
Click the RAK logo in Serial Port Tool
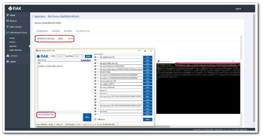(42, 56)
